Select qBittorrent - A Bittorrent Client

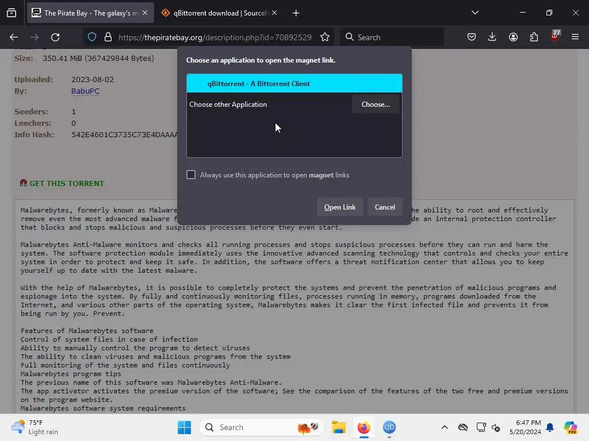tap(294, 83)
